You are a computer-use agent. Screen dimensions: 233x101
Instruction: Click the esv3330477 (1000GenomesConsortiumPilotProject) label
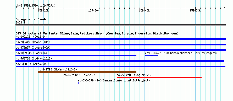[x=181, y=53]
